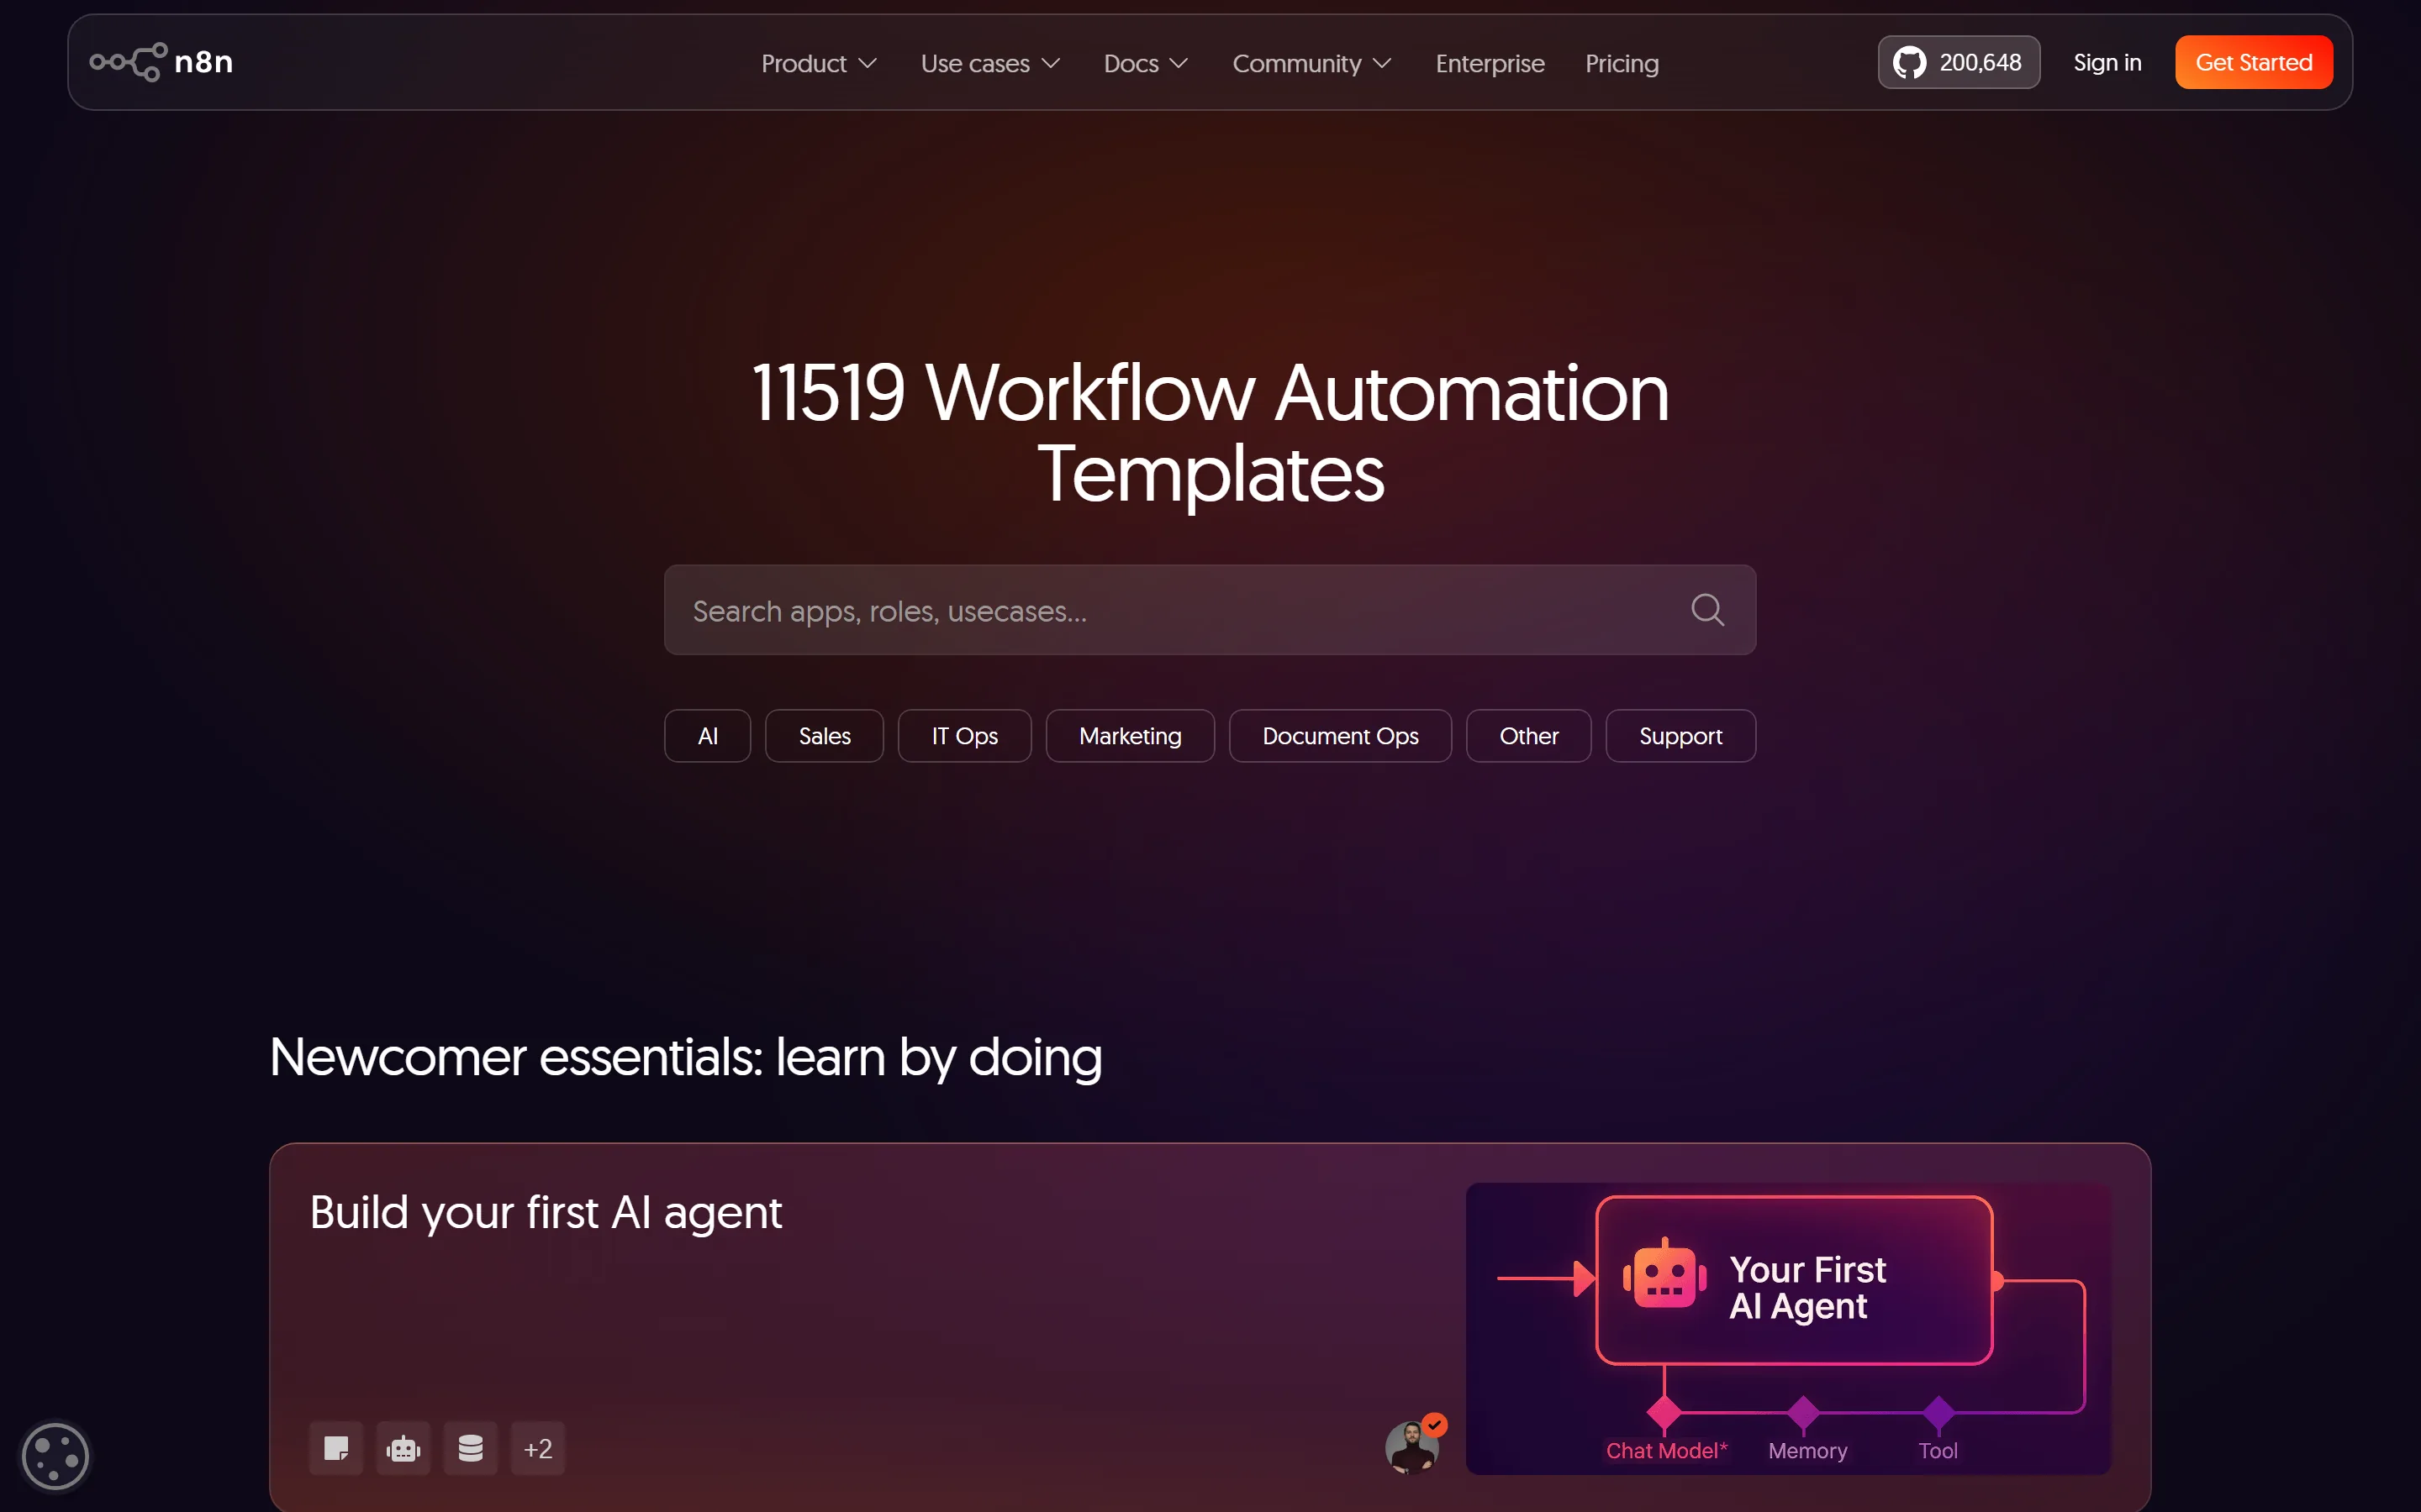Viewport: 2421px width, 1512px height.
Task: Click the n8n logo in the navbar
Action: tap(161, 62)
